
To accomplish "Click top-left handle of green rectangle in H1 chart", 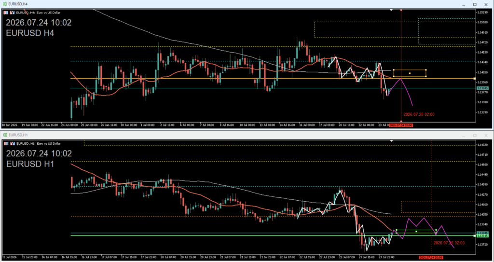I will (397, 230).
